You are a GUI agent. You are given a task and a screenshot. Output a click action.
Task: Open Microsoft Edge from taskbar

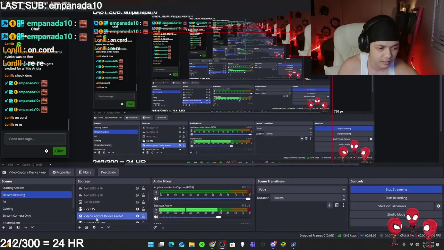[x=171, y=244]
